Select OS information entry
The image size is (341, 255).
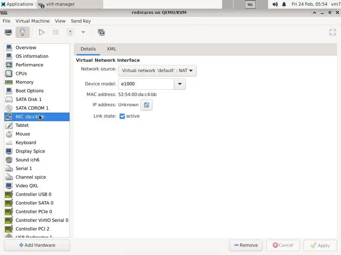[x=37, y=56]
